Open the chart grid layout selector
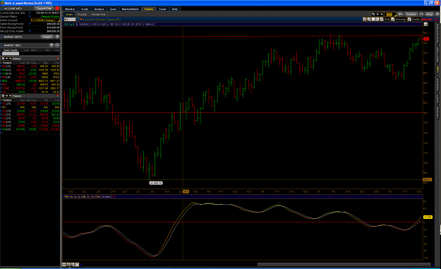This screenshot has height=269, width=441. click(390, 14)
